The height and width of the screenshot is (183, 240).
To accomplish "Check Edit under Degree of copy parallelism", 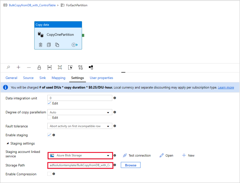I will click(49, 117).
